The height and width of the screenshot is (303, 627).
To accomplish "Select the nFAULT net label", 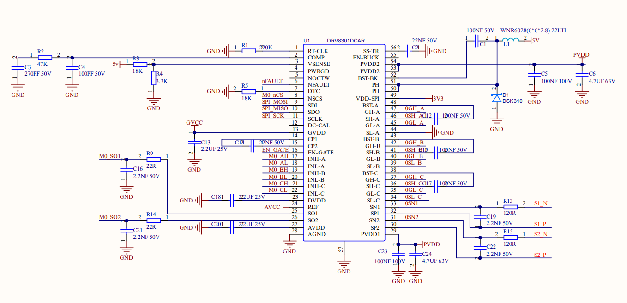I will 272,81.
